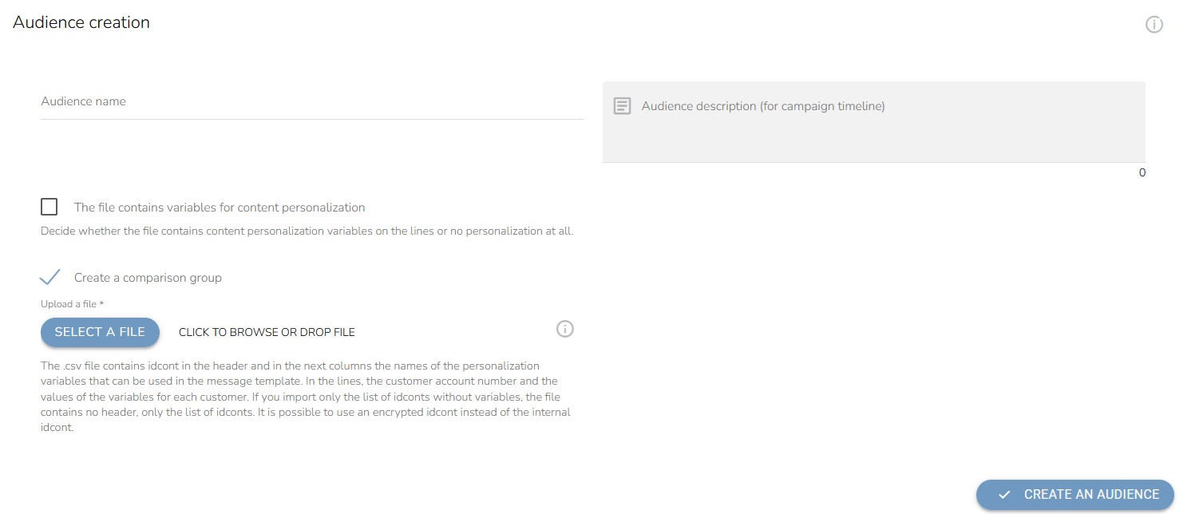Screen dimensions: 1183x514
Task: Click the 'Decide whether the file contains' hint
Action: [307, 231]
